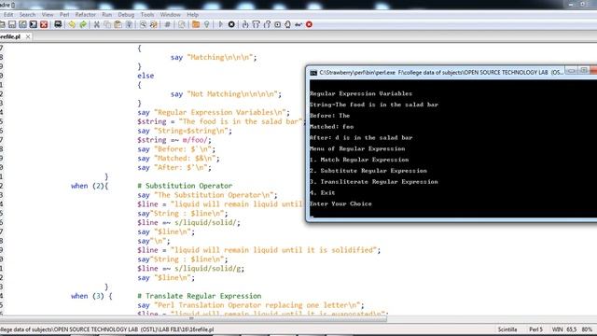Click the '# Translate Regular Expression' comment
Viewport: 597px width, 336px height.
pyautogui.click(x=200, y=296)
